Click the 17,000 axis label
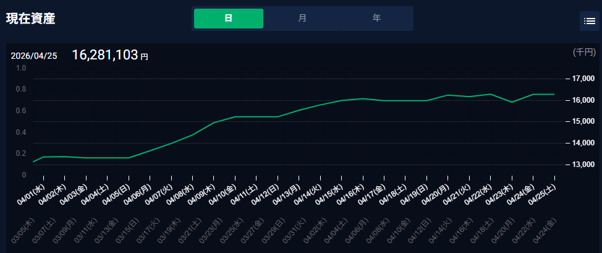This screenshot has height=253, width=602. pyautogui.click(x=583, y=79)
